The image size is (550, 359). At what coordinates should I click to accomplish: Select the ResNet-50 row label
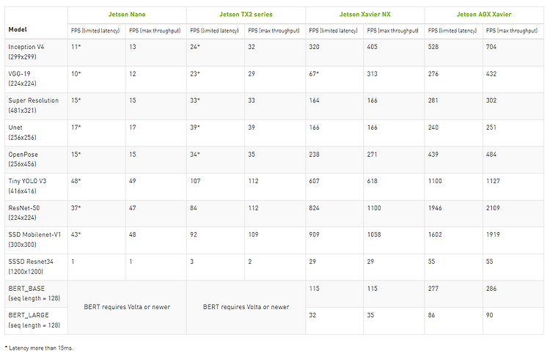pyautogui.click(x=24, y=212)
